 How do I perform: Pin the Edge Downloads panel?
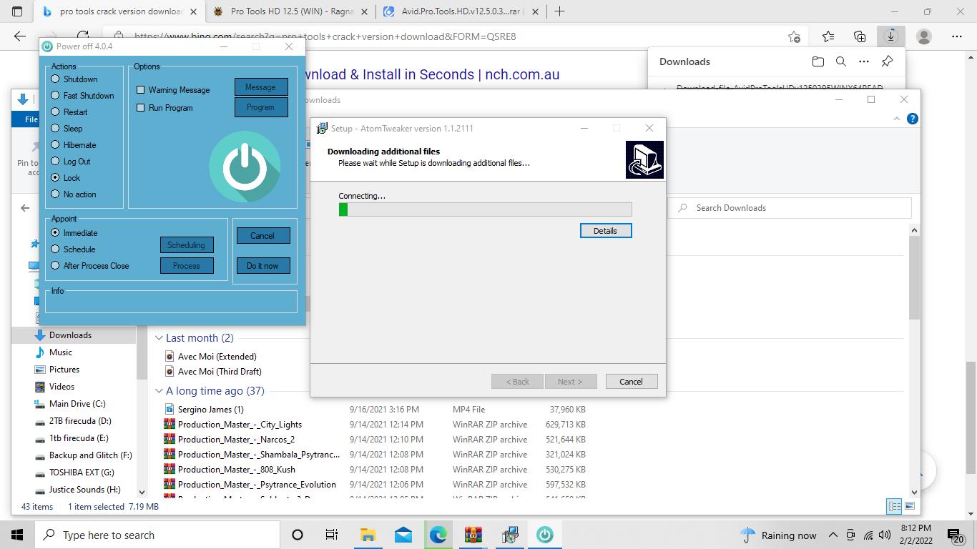pos(887,61)
